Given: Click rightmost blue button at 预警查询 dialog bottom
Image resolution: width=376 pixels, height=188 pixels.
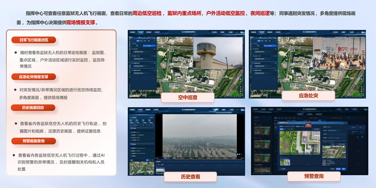Looking at the screenshot, I should (344, 169).
